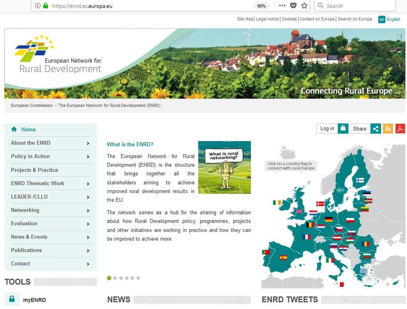Viewport: 407px width, 309px height.
Task: Expand Contact submenu arrow
Action: [x=88, y=264]
